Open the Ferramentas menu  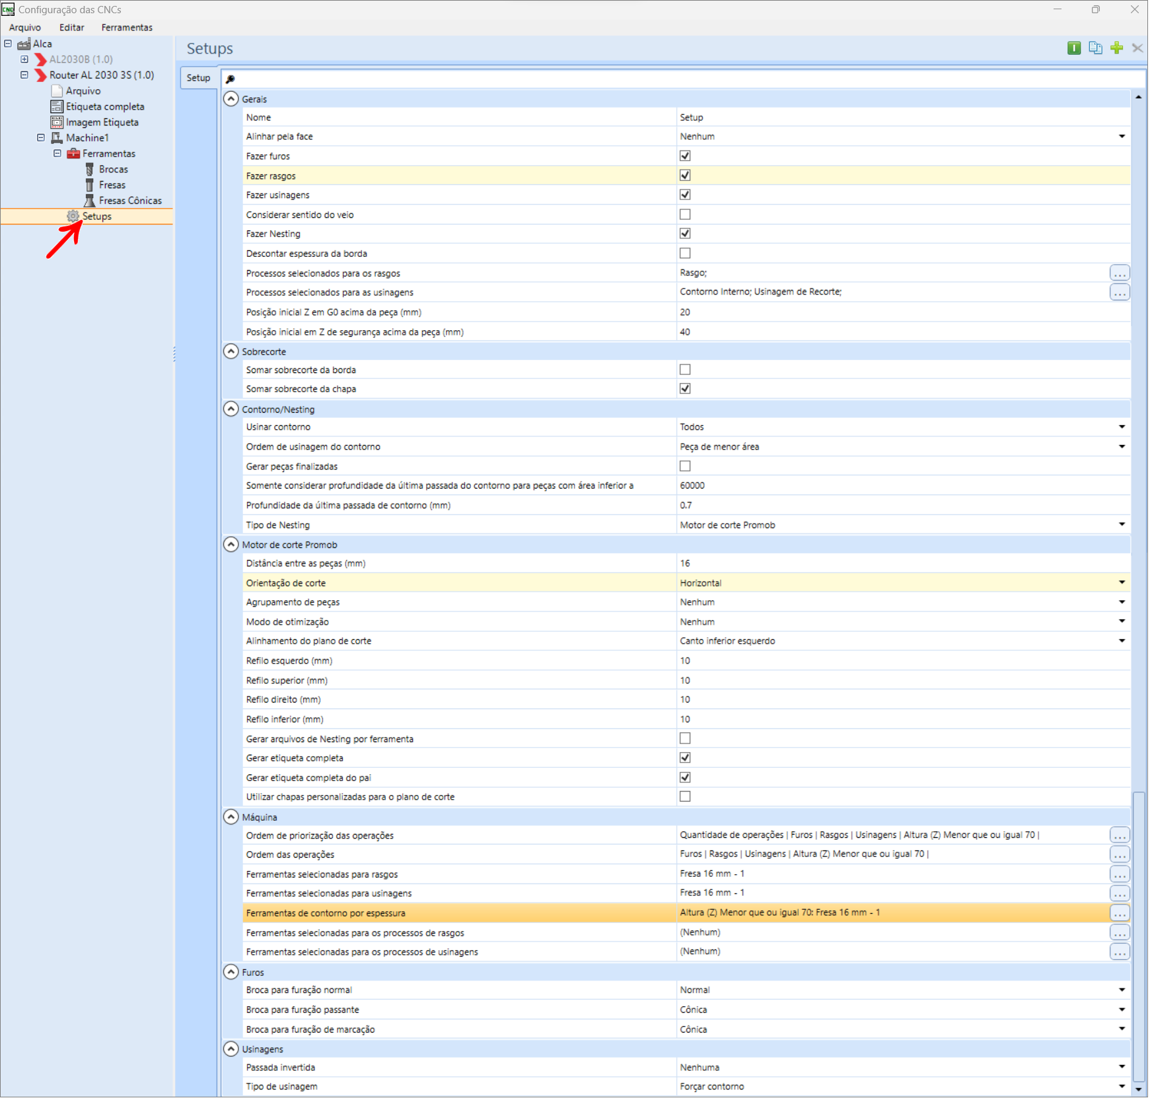click(x=127, y=28)
